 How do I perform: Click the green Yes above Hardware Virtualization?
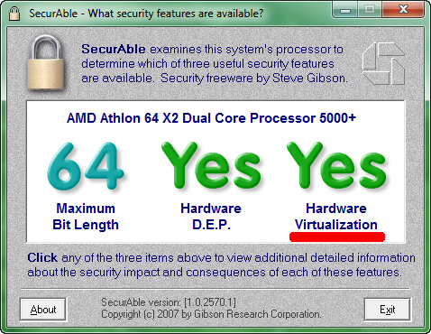click(x=336, y=165)
